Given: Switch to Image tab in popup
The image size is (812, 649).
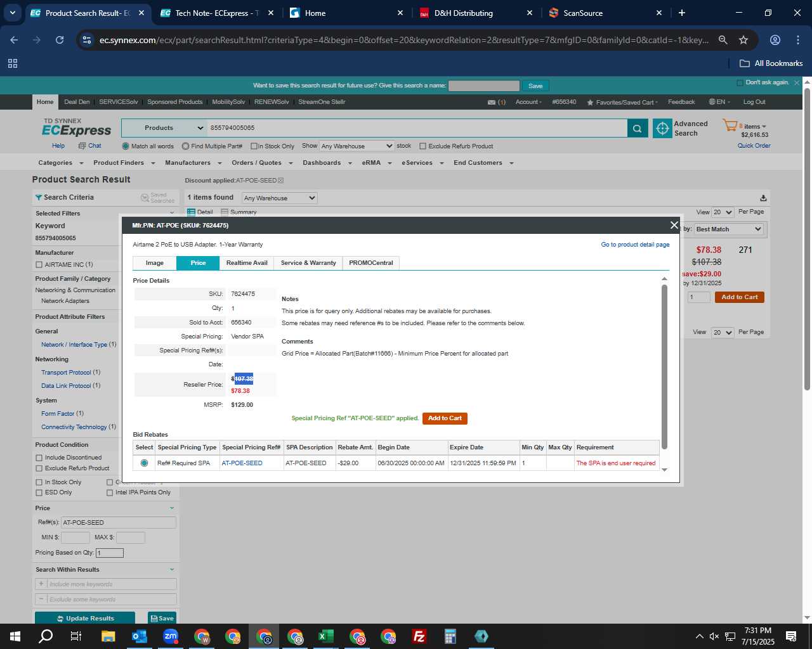Looking at the screenshot, I should coord(154,263).
